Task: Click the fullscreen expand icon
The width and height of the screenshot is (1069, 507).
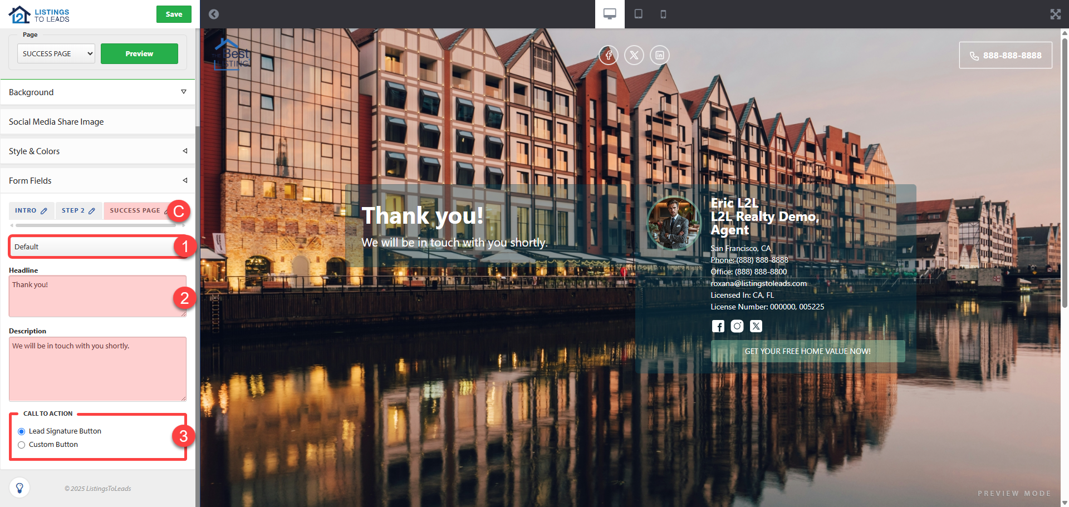Action: pos(1055,14)
